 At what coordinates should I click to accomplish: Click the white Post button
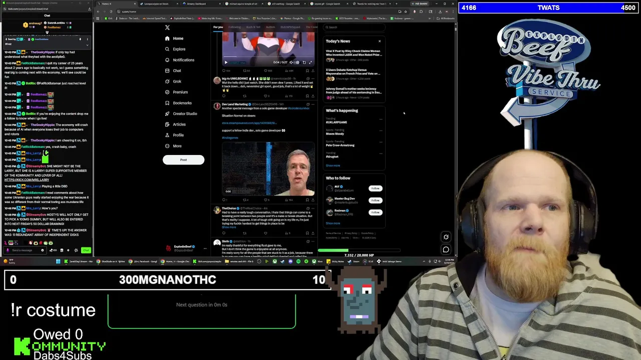pos(183,160)
